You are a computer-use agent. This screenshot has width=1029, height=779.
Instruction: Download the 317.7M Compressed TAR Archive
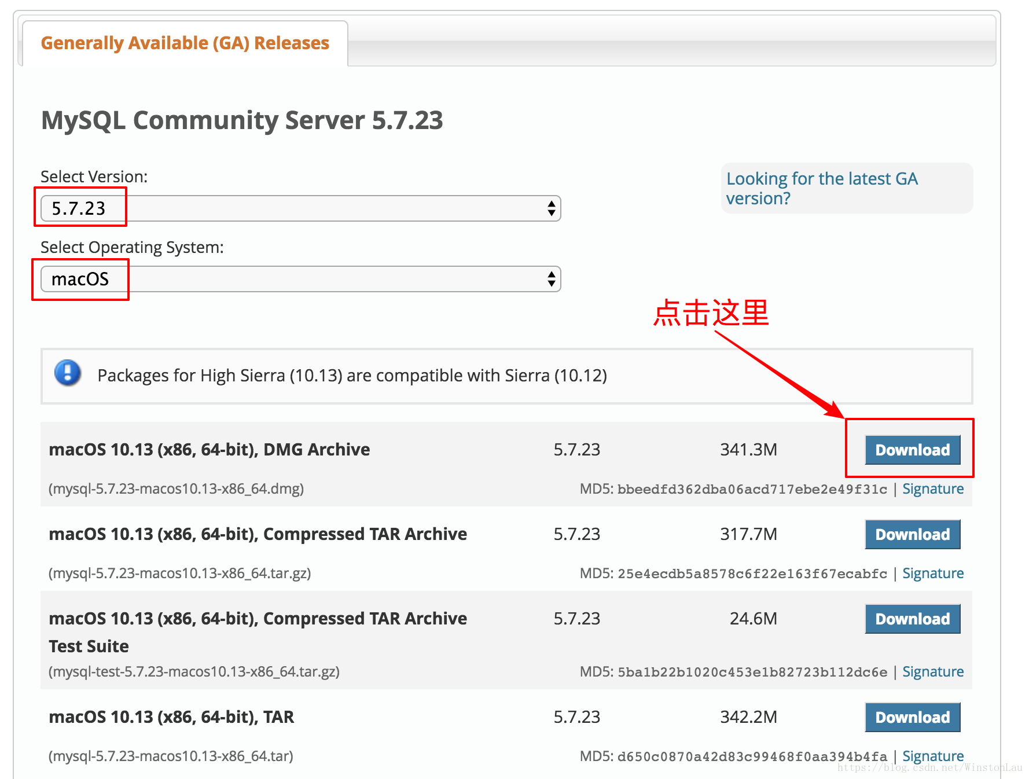[912, 534]
